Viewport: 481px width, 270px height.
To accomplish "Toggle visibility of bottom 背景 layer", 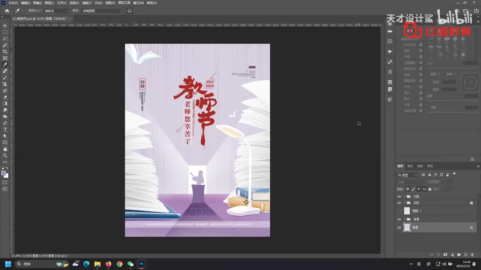I will pyautogui.click(x=399, y=228).
